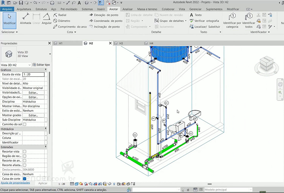Image resolution: width=284 pixels, height=193 pixels.
Task: Toggle the Recortar vista checkbox
Action: click(x=25, y=151)
